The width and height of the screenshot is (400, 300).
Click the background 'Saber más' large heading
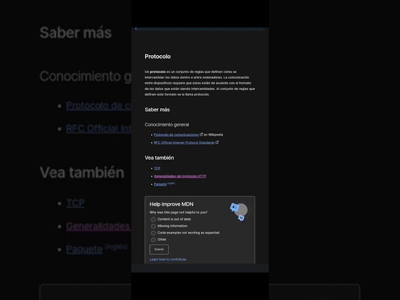click(76, 32)
